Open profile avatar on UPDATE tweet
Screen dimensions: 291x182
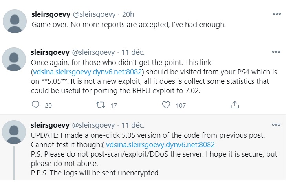coord(14,132)
